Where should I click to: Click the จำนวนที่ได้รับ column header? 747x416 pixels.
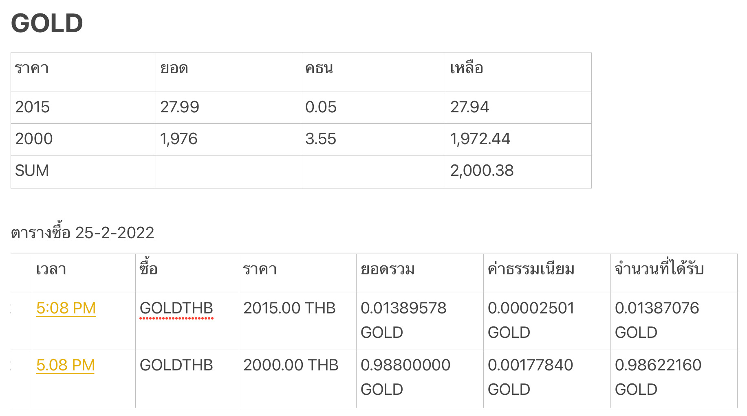point(659,269)
